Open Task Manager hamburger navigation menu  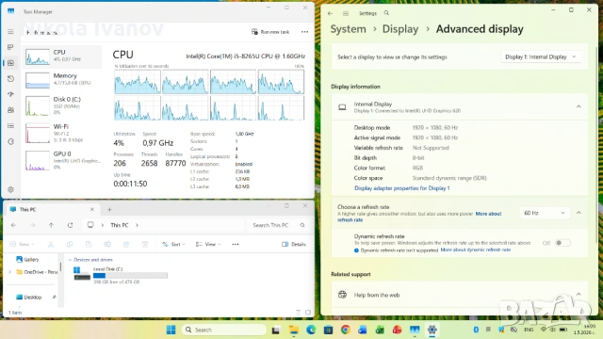pyautogui.click(x=10, y=31)
